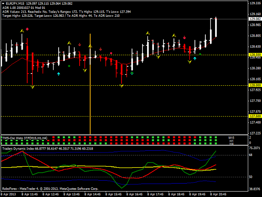Select the yellow down-fractal arrow left of orange line
This screenshot has width=262, height=197.
(85, 70)
